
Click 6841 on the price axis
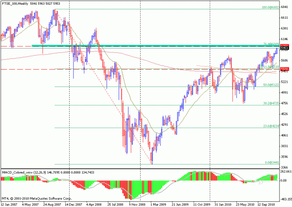pos(285,7)
